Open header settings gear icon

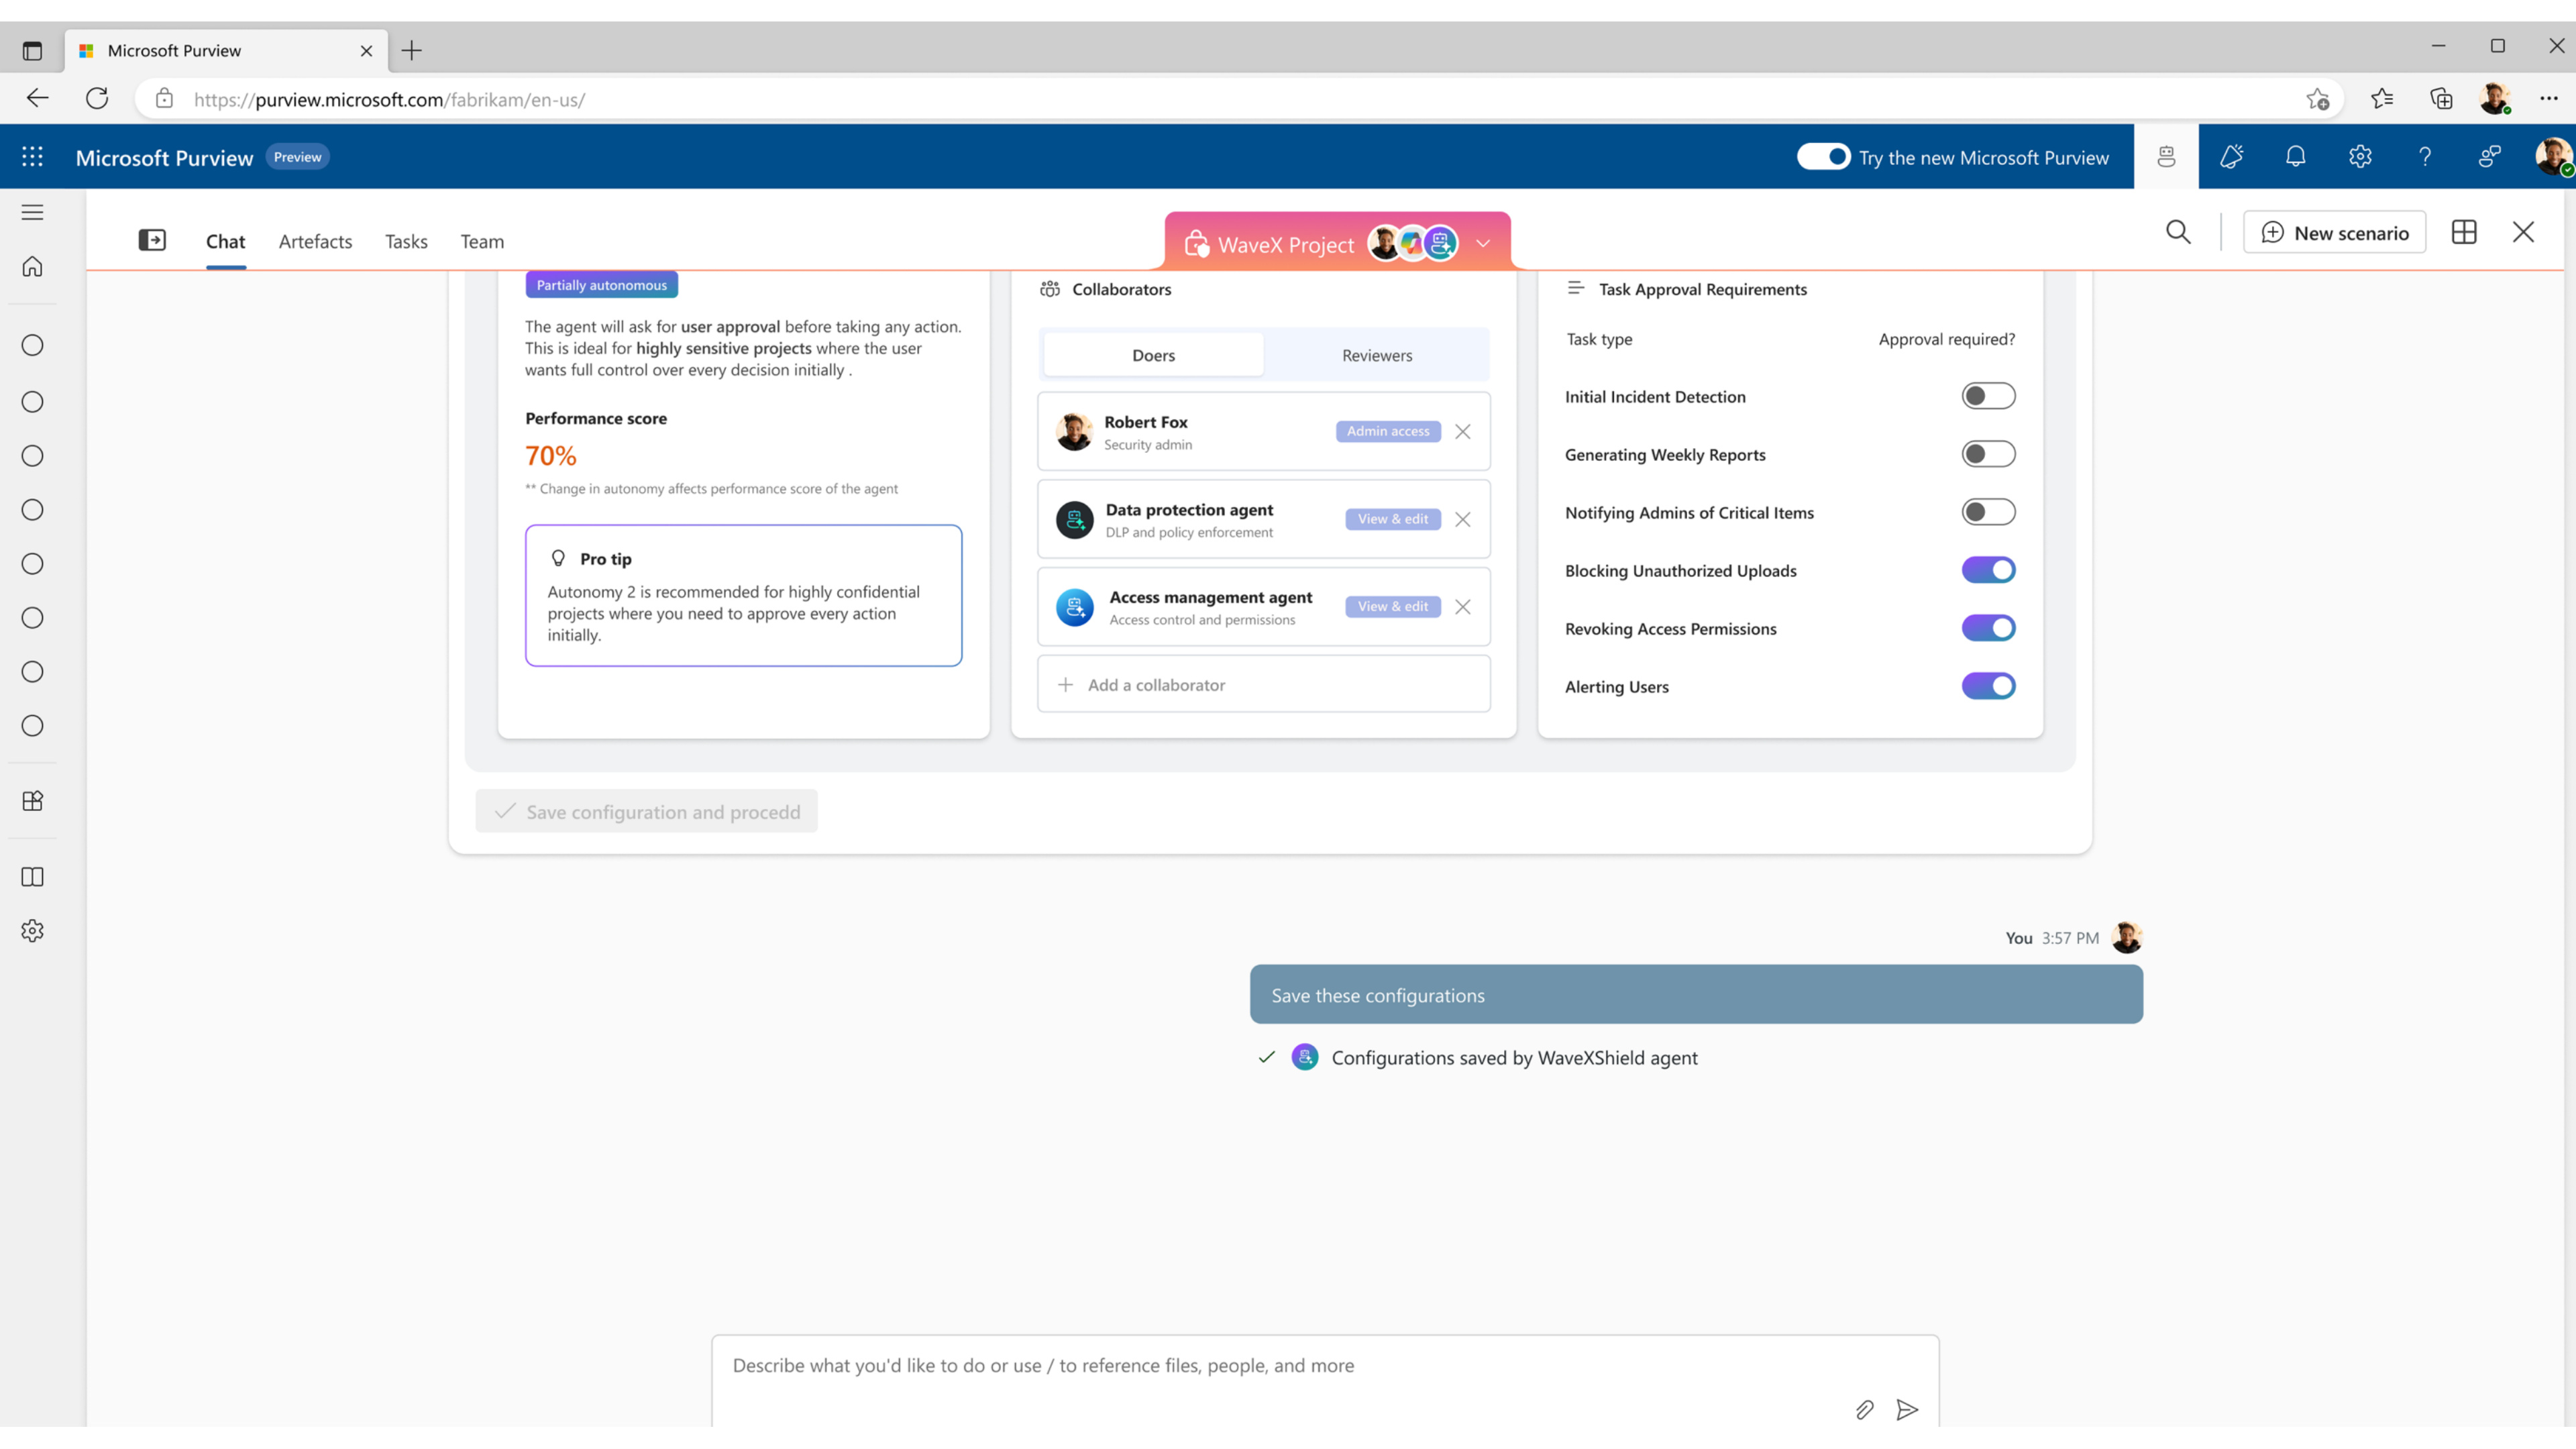(x=2360, y=157)
